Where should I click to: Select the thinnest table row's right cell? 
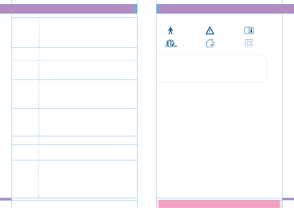click(88, 140)
